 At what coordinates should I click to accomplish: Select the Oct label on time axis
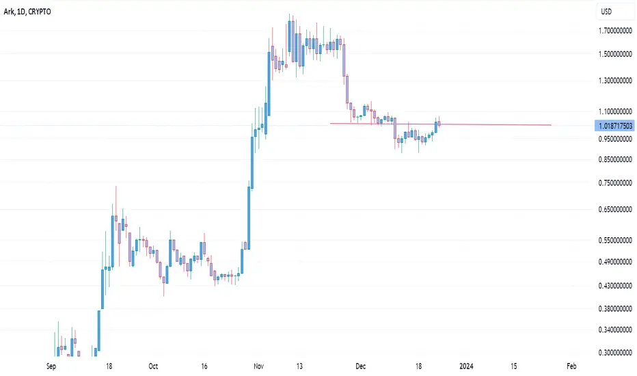pyautogui.click(x=153, y=366)
